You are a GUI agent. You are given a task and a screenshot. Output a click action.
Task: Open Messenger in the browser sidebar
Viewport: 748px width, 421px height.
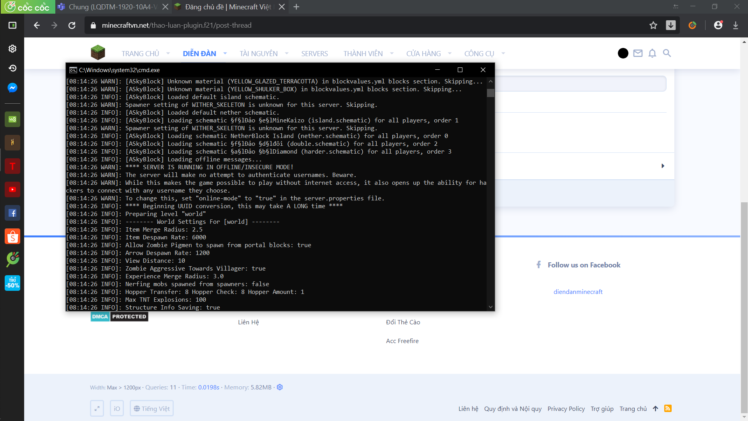[x=12, y=88]
